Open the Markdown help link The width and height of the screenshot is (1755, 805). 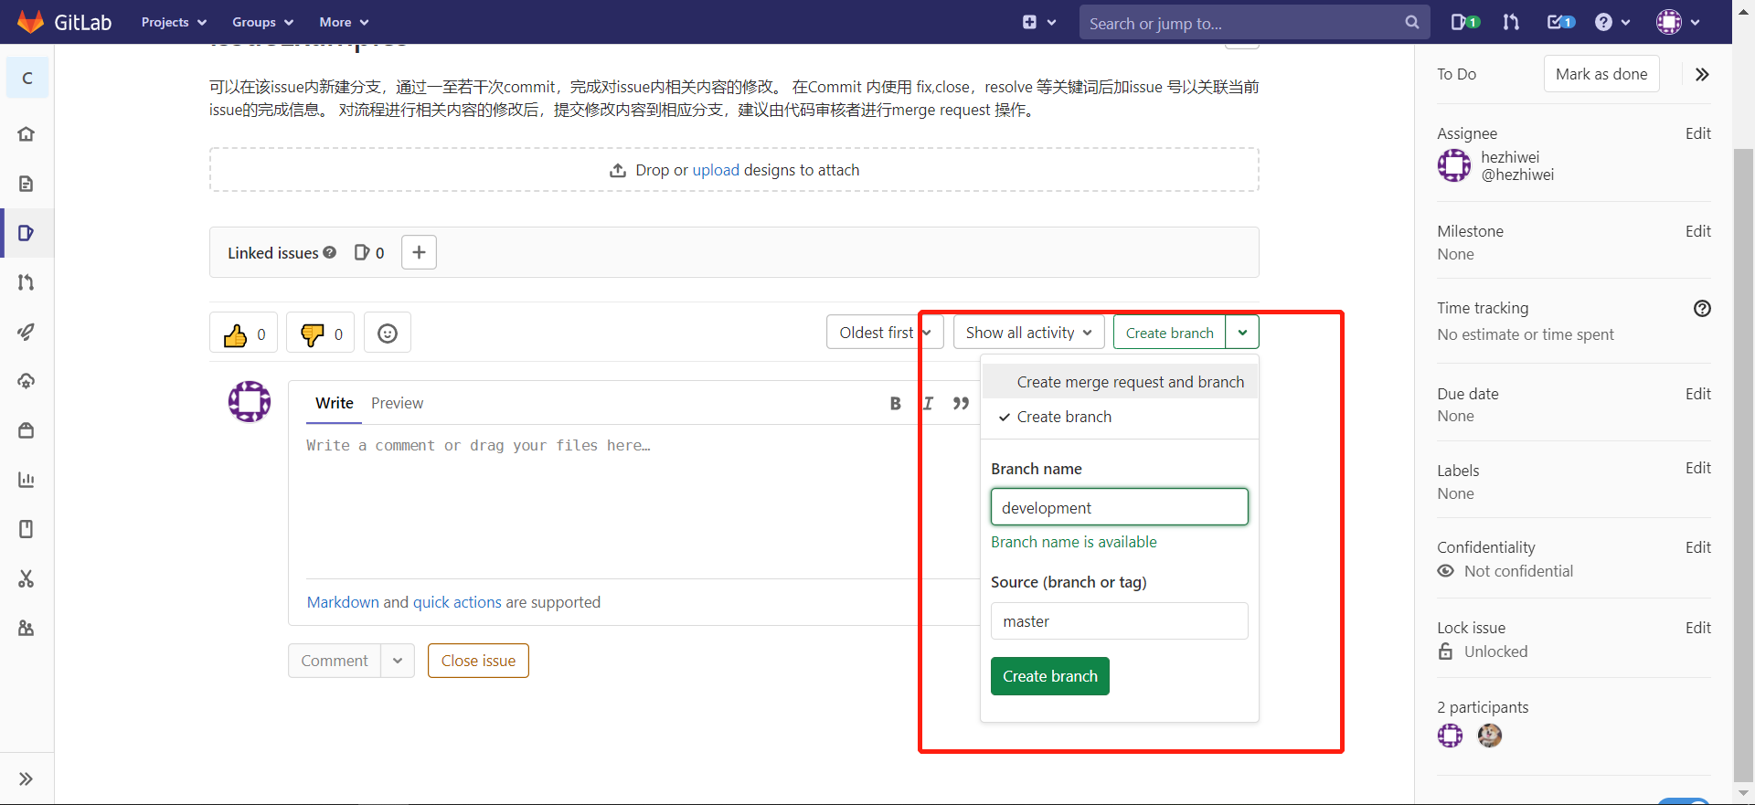click(x=343, y=602)
